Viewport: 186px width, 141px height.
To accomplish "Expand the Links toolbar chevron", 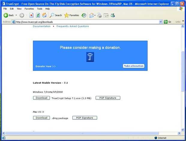I will pos(183,21).
